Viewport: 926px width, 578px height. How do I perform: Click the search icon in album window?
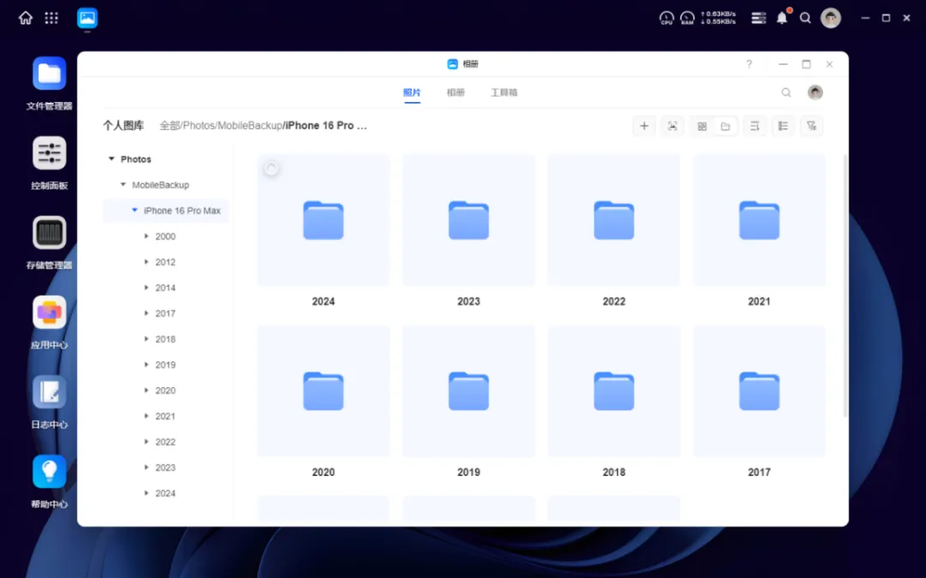786,92
